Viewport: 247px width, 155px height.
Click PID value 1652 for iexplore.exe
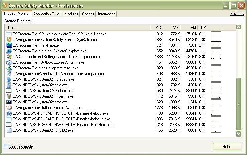(x=159, y=51)
